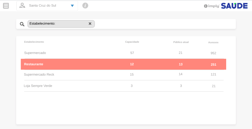The image size is (252, 129).
Task: Click the search magnifier icon
Action: (x=22, y=24)
